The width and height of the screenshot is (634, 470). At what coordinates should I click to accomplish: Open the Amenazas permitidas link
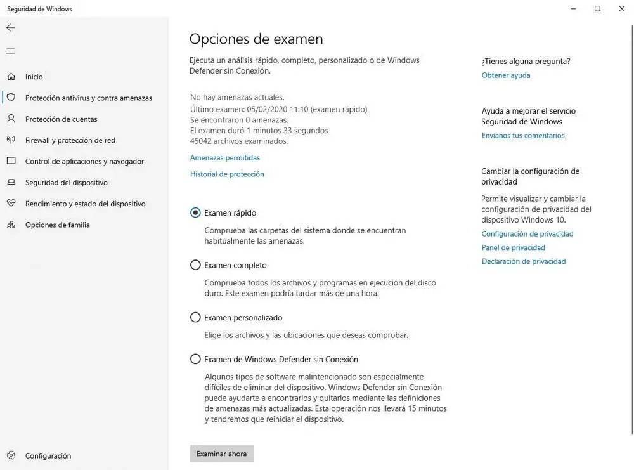tap(225, 158)
